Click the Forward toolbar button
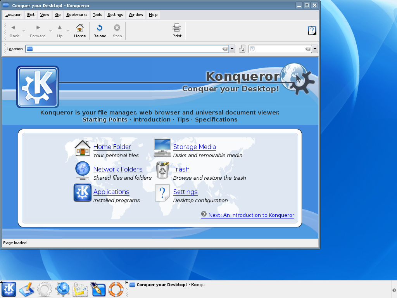 point(38,31)
